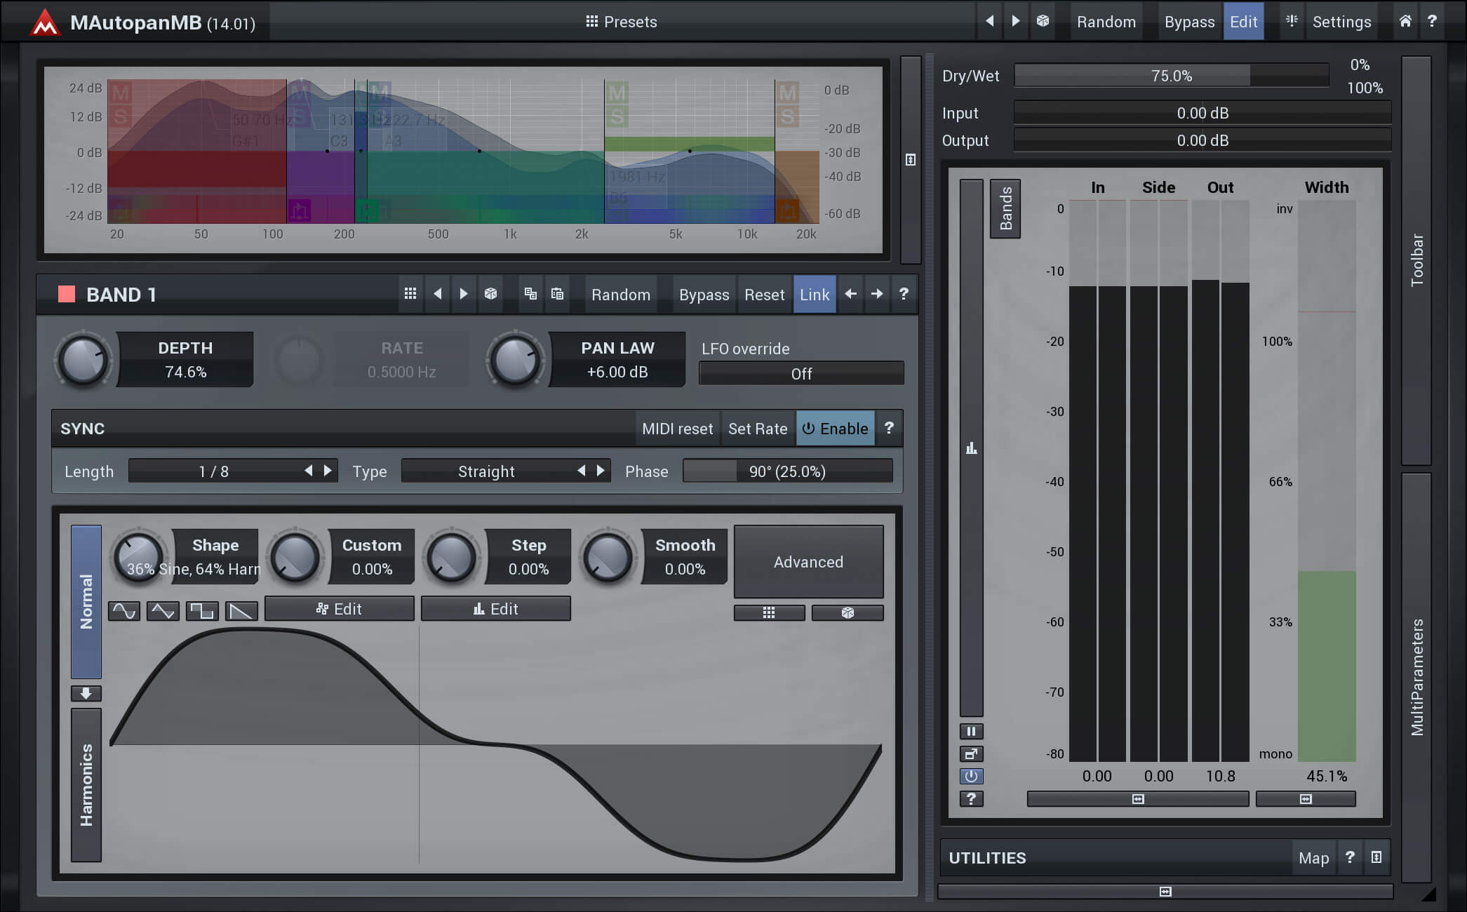Toggle the SYNC Enable button
The width and height of the screenshot is (1467, 912).
[835, 428]
